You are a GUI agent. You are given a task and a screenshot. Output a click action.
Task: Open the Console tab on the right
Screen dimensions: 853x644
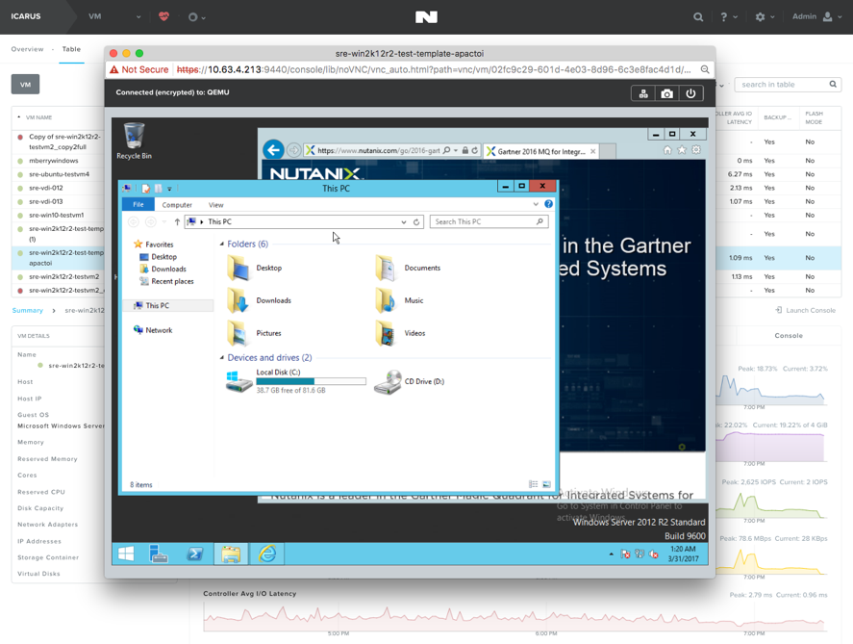click(x=789, y=335)
